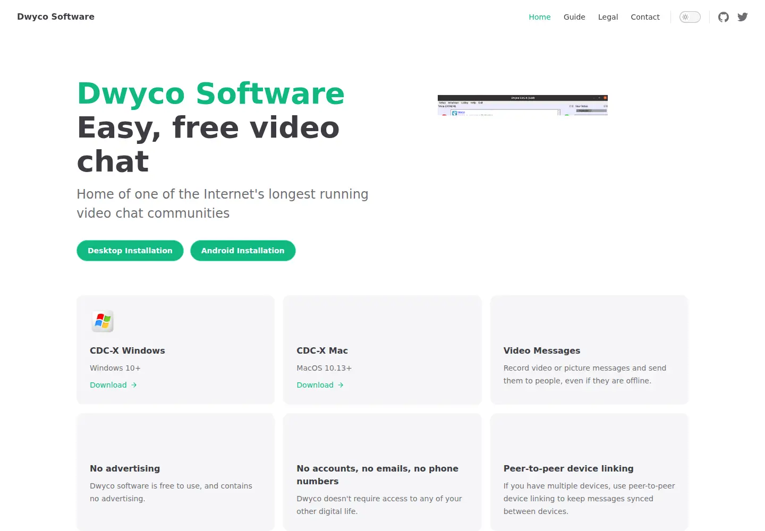Click the Dwyco Software site title in header

coord(56,16)
